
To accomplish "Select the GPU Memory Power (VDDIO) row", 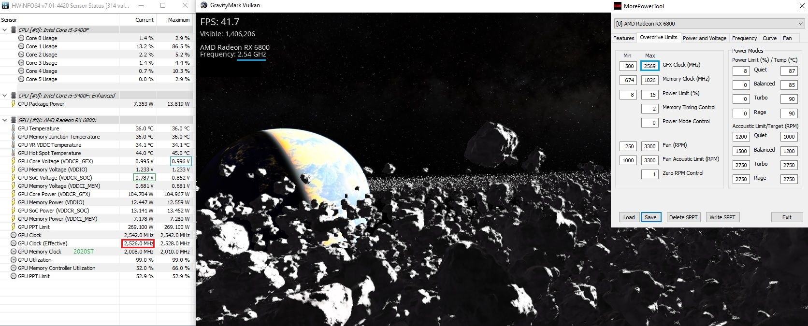I will click(x=97, y=202).
